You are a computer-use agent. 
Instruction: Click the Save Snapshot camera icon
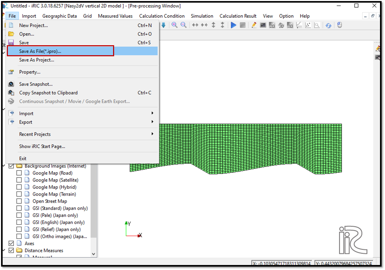click(11, 84)
